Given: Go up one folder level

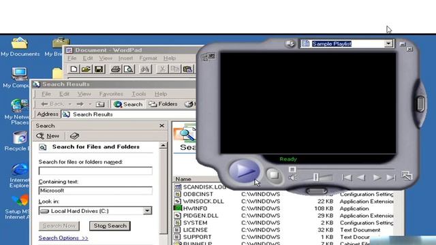Looking at the screenshot, I should pyautogui.click(x=100, y=104).
